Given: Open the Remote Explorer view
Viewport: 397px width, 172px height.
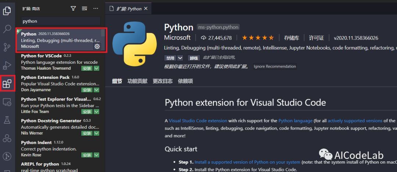Looking at the screenshot, I should pyautogui.click(x=7, y=102).
